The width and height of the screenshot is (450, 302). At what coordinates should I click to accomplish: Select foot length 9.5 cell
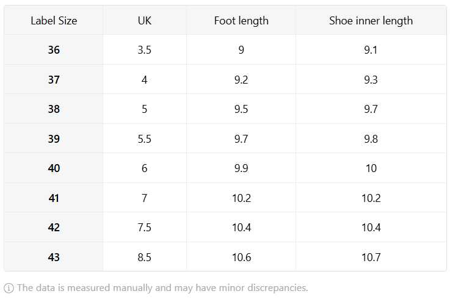pyautogui.click(x=241, y=109)
